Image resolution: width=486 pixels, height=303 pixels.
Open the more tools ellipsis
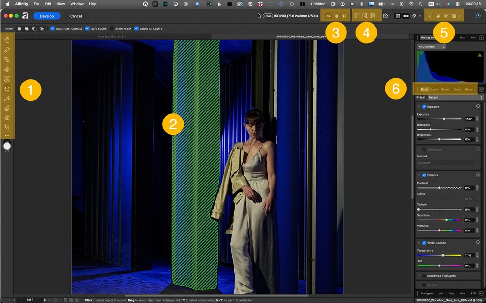(x=7, y=136)
